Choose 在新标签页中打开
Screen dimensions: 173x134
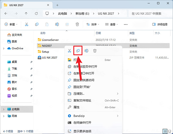click(x=93, y=67)
